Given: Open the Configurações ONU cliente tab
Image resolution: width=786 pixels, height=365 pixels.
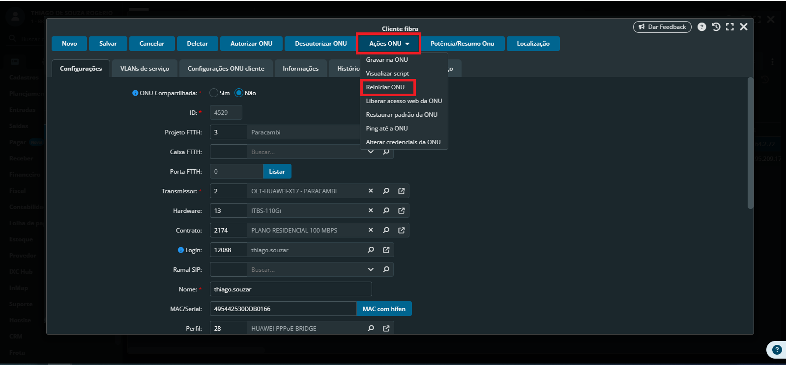Looking at the screenshot, I should 226,69.
